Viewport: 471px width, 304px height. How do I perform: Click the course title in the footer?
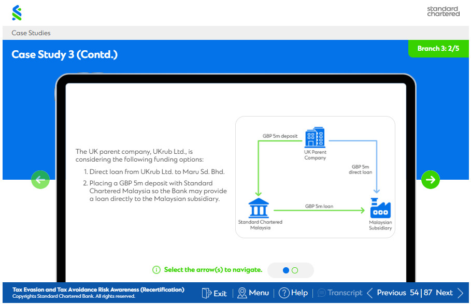(98, 289)
